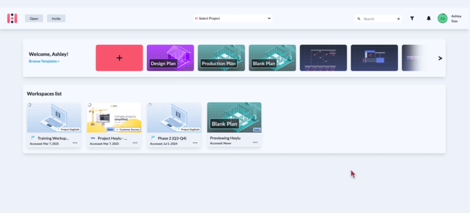Click the magnifier icon in the search box
Screen dimensions: 470x213
point(359,19)
